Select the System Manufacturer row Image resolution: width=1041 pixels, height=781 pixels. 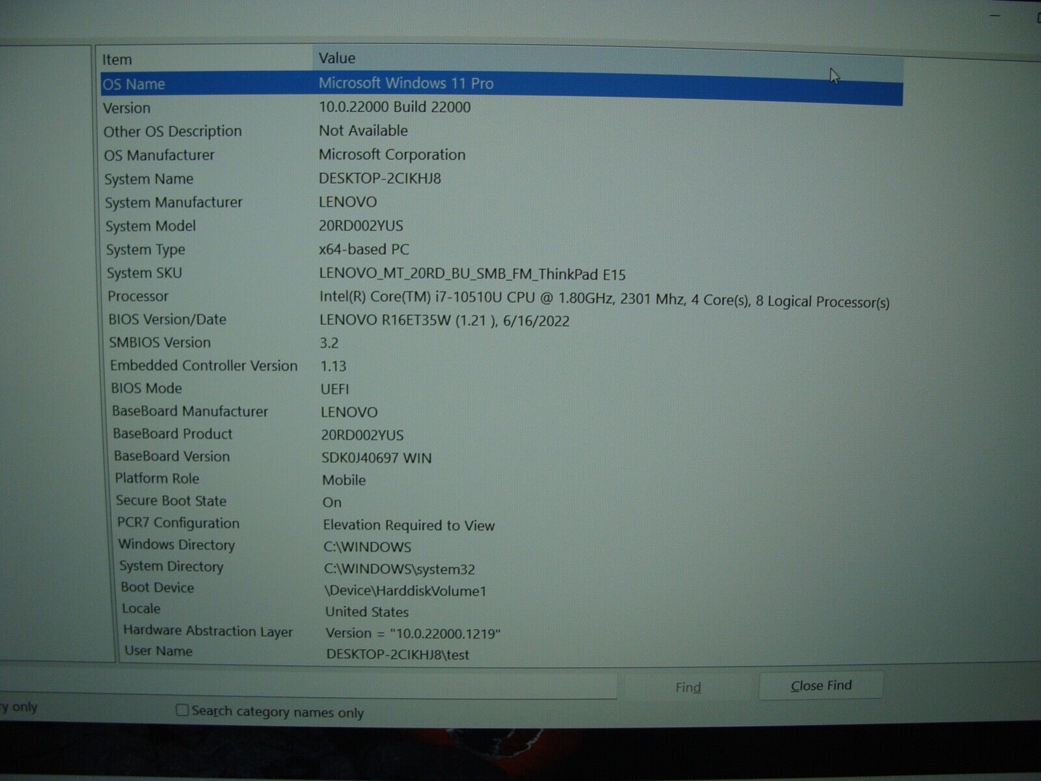coord(502,202)
